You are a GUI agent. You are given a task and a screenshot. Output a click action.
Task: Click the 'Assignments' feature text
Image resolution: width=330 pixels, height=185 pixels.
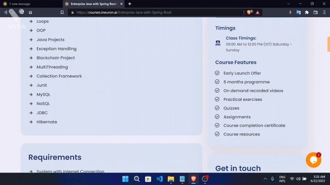pyautogui.click(x=237, y=117)
